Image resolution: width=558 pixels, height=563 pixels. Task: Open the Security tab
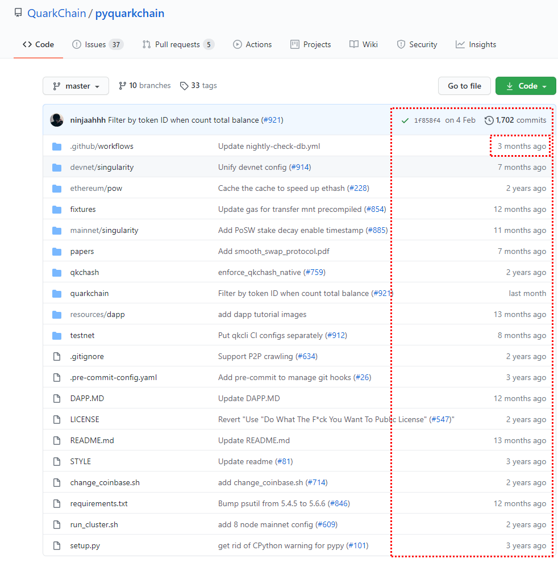(417, 44)
